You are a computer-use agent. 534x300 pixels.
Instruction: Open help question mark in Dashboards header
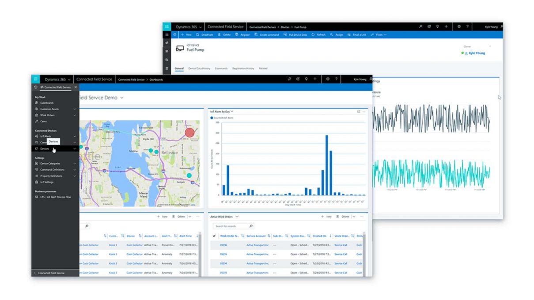click(336, 79)
